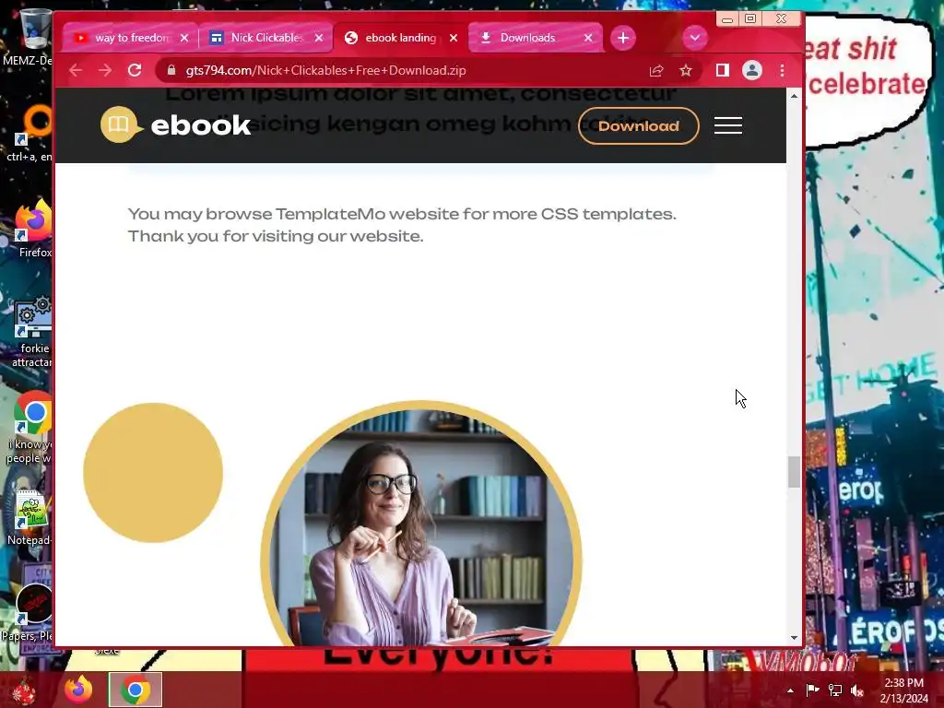944x708 pixels.
Task: Show hidden system tray icons
Action: click(790, 690)
